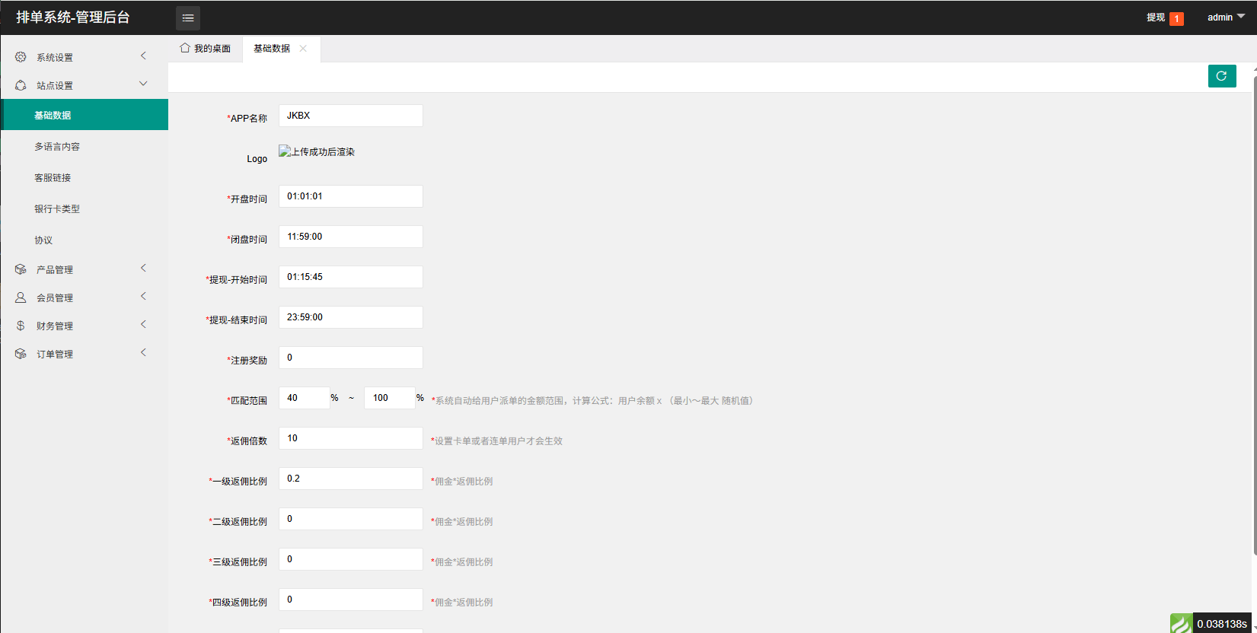Screen dimensions: 1257x633
Task: Click the gear icon beside 系统设置
Action: point(21,57)
